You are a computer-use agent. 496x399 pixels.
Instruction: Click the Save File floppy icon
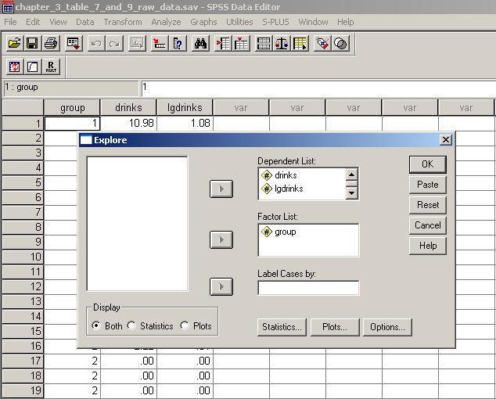click(33, 43)
